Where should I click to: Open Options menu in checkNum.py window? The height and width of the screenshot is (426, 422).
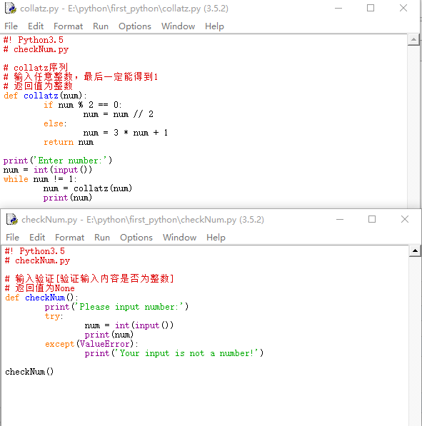(x=136, y=238)
